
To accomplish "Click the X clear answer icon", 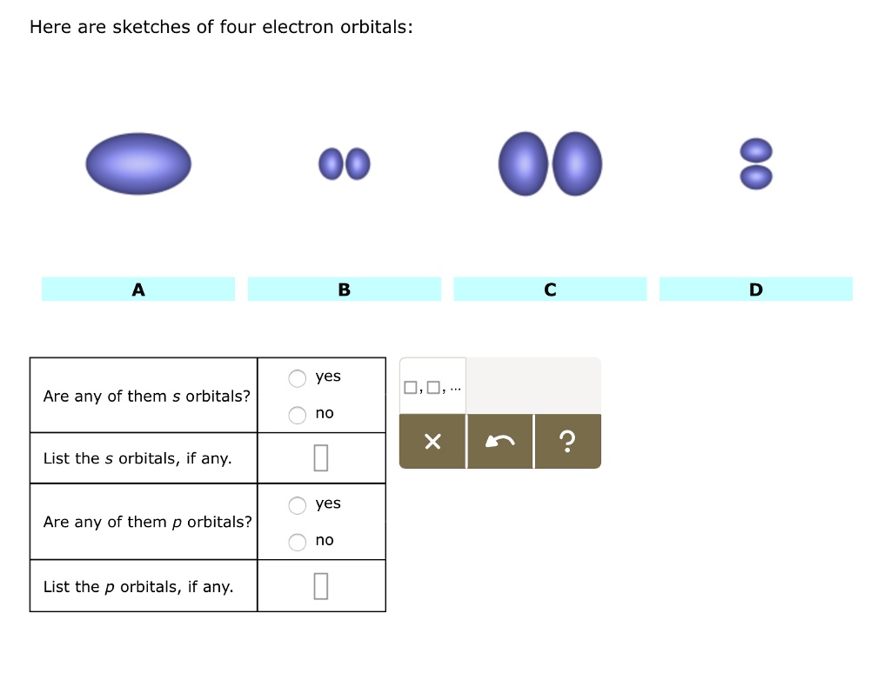I will coord(432,442).
